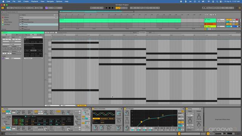Click the Scale button in the MIDI editor
Image resolution: width=242 pixels, height=136 pixels.
(52, 32)
